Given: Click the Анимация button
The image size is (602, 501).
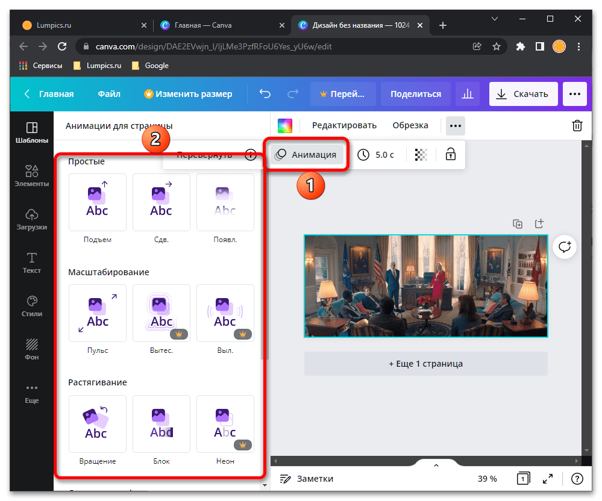Looking at the screenshot, I should (307, 155).
